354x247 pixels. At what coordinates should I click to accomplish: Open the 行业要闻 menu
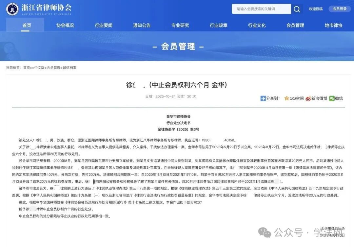tap(104, 25)
